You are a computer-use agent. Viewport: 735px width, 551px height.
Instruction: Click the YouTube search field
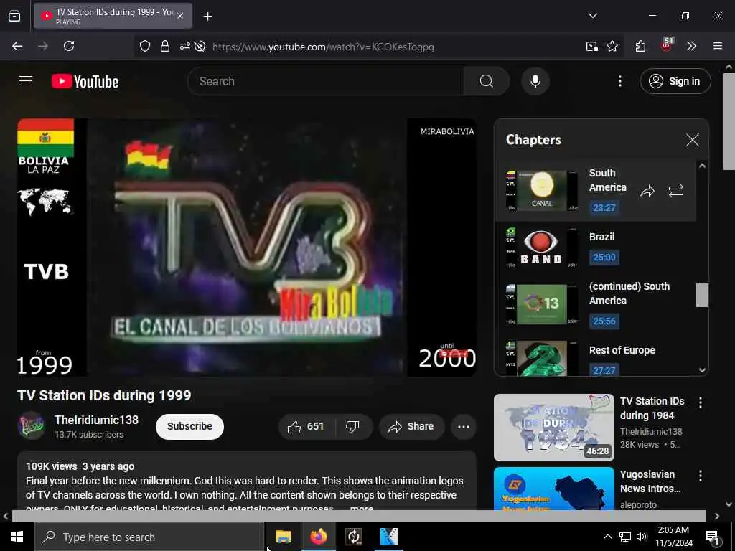pos(325,81)
